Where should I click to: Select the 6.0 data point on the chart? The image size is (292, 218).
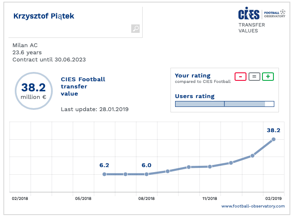[146, 174]
